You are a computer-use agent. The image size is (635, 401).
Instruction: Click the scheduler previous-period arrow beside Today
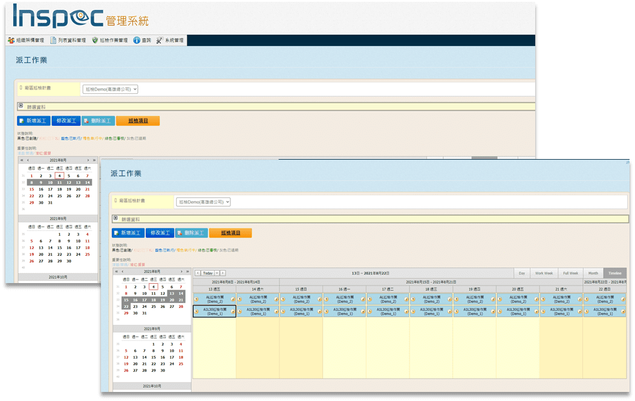(197, 273)
